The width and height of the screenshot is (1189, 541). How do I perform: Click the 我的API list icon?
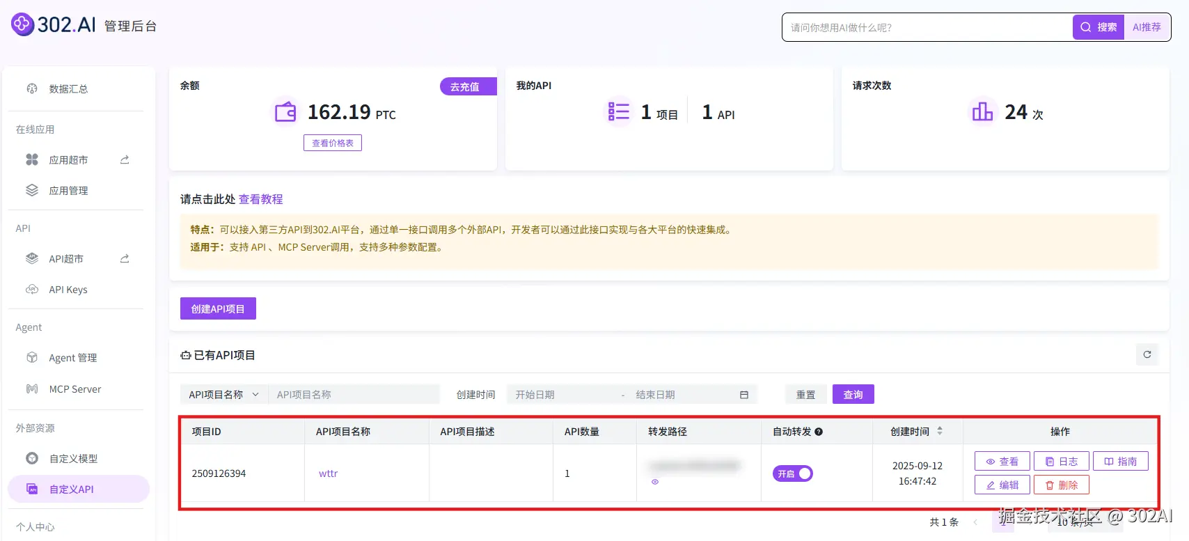[619, 111]
